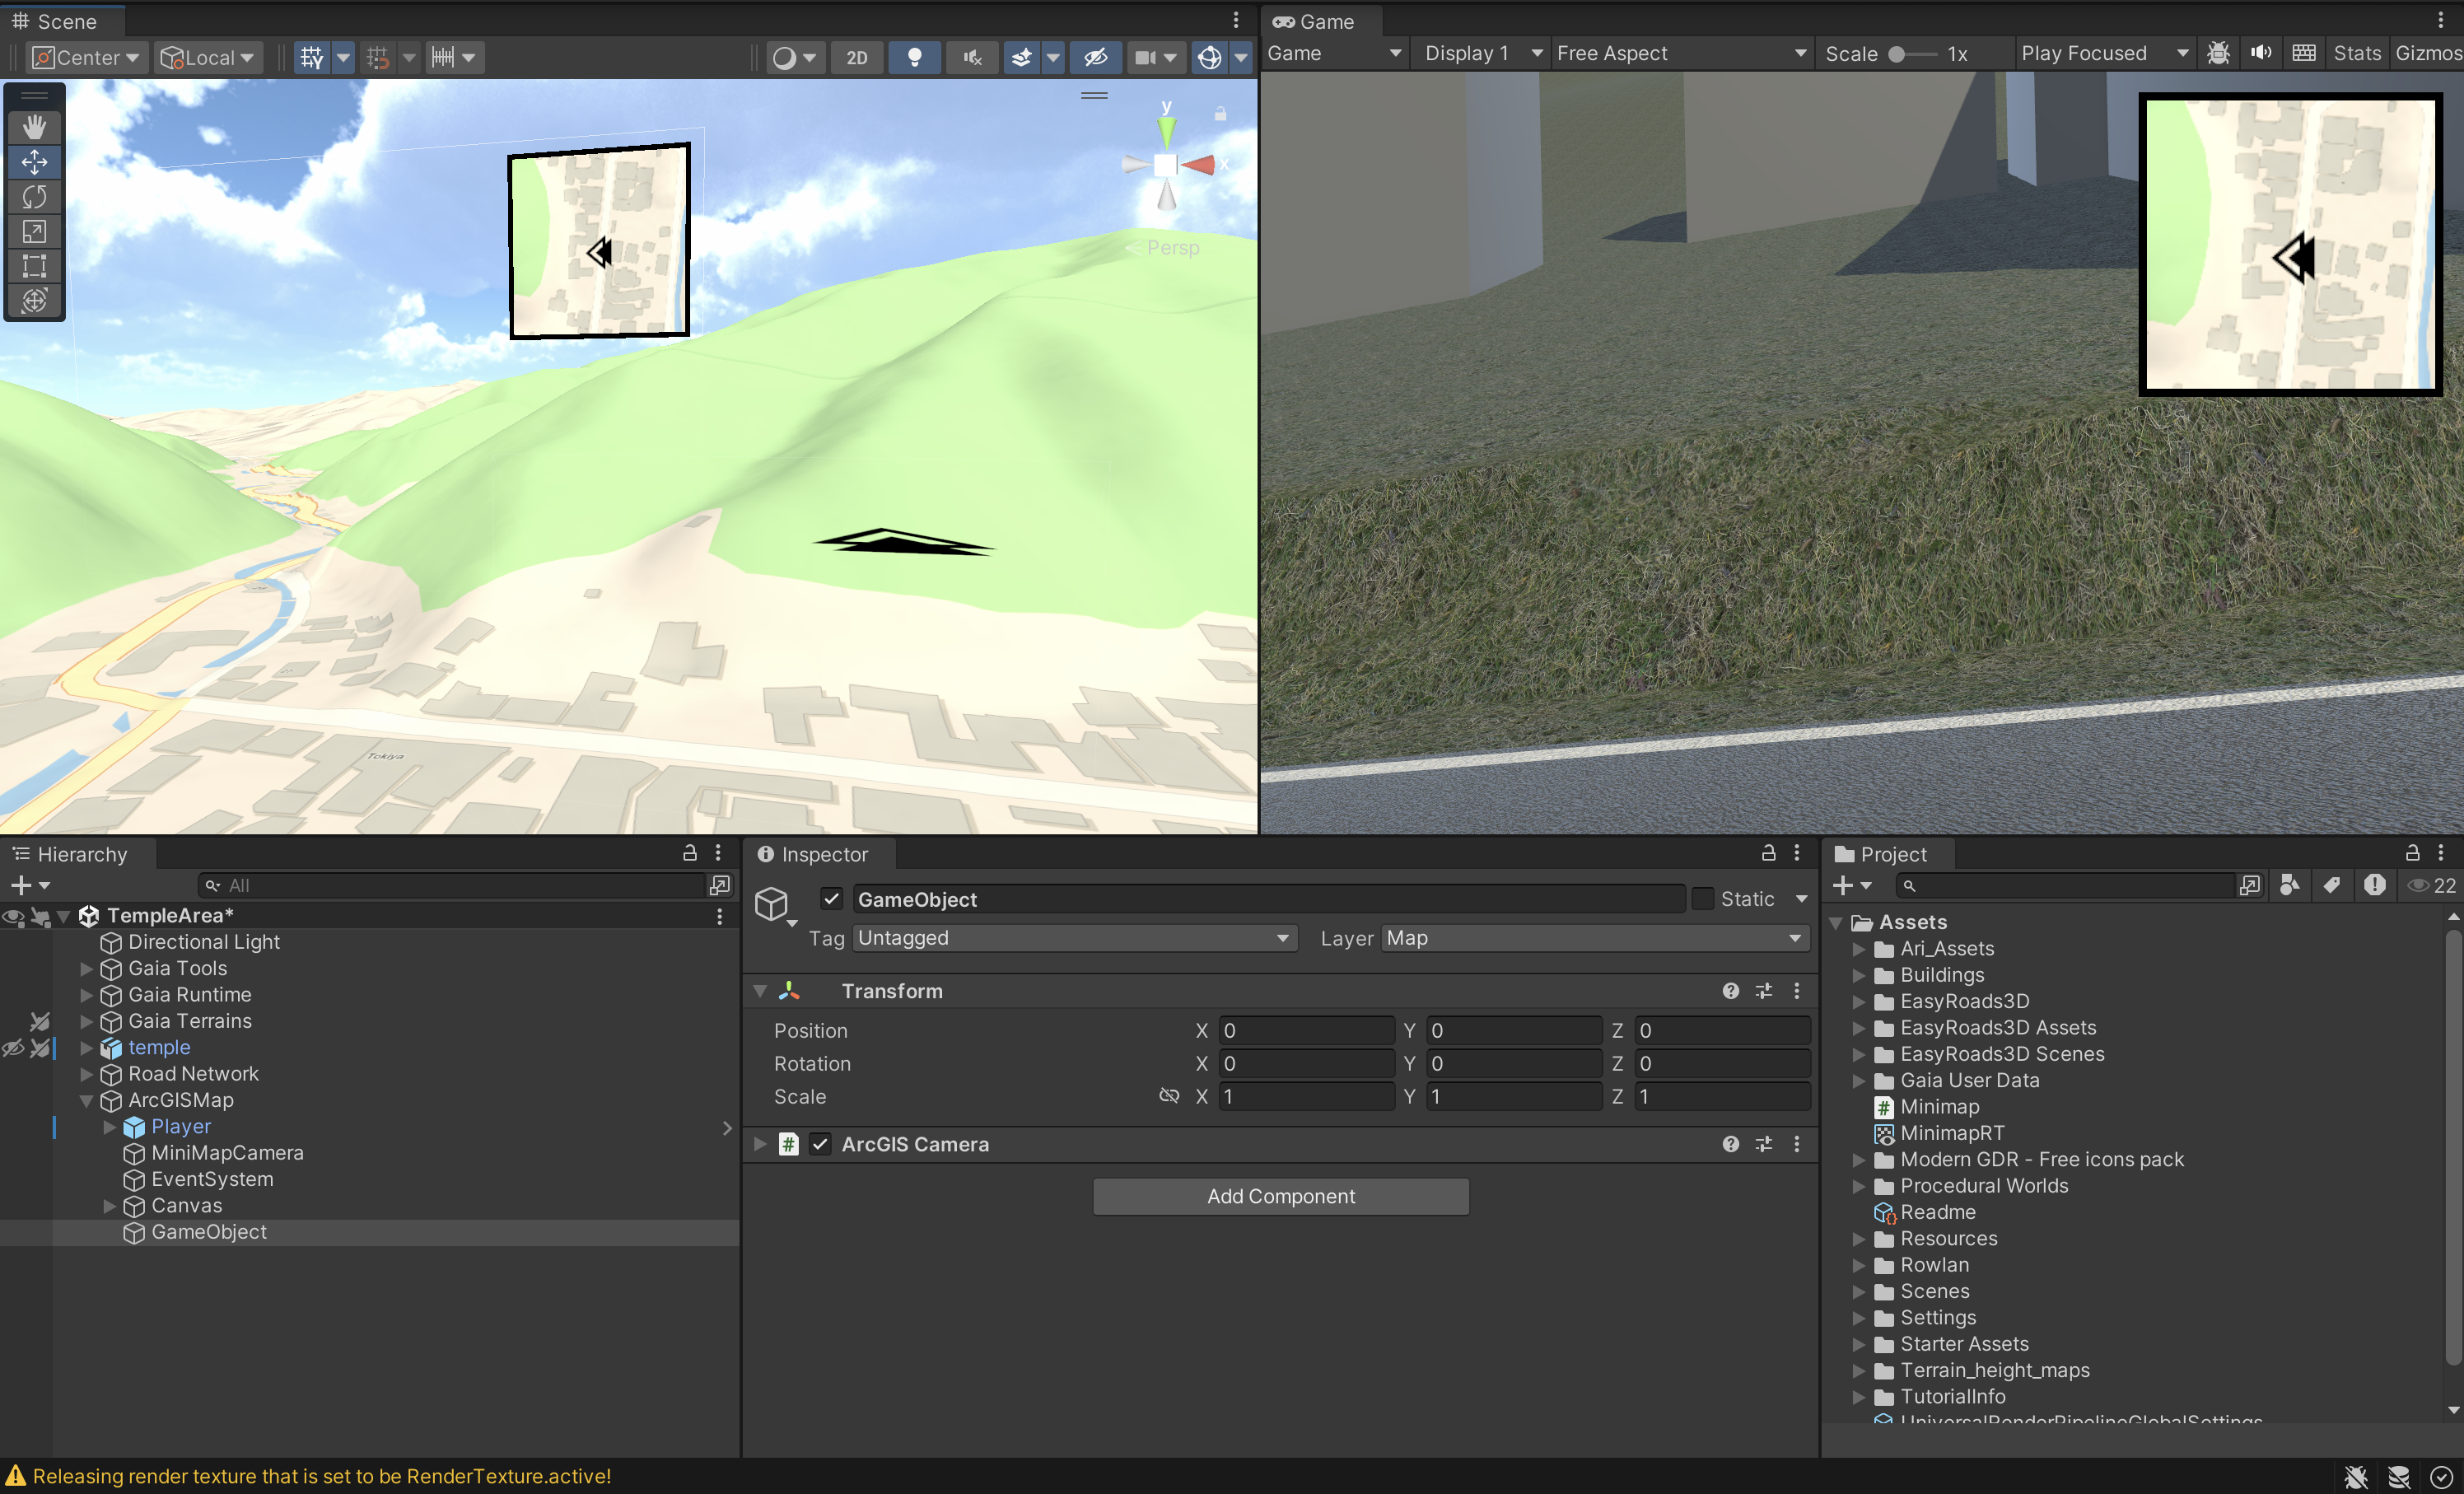Click the Project search by label icon
Screen dimensions: 2464x1494
coord(2331,885)
